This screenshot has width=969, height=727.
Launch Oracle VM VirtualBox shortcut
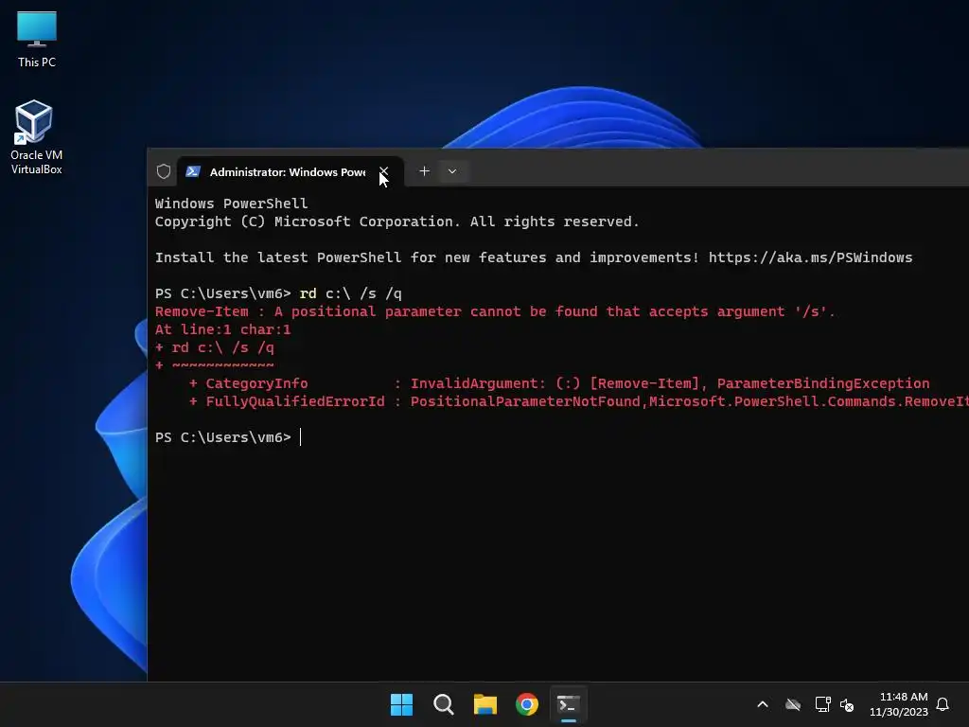click(37, 137)
